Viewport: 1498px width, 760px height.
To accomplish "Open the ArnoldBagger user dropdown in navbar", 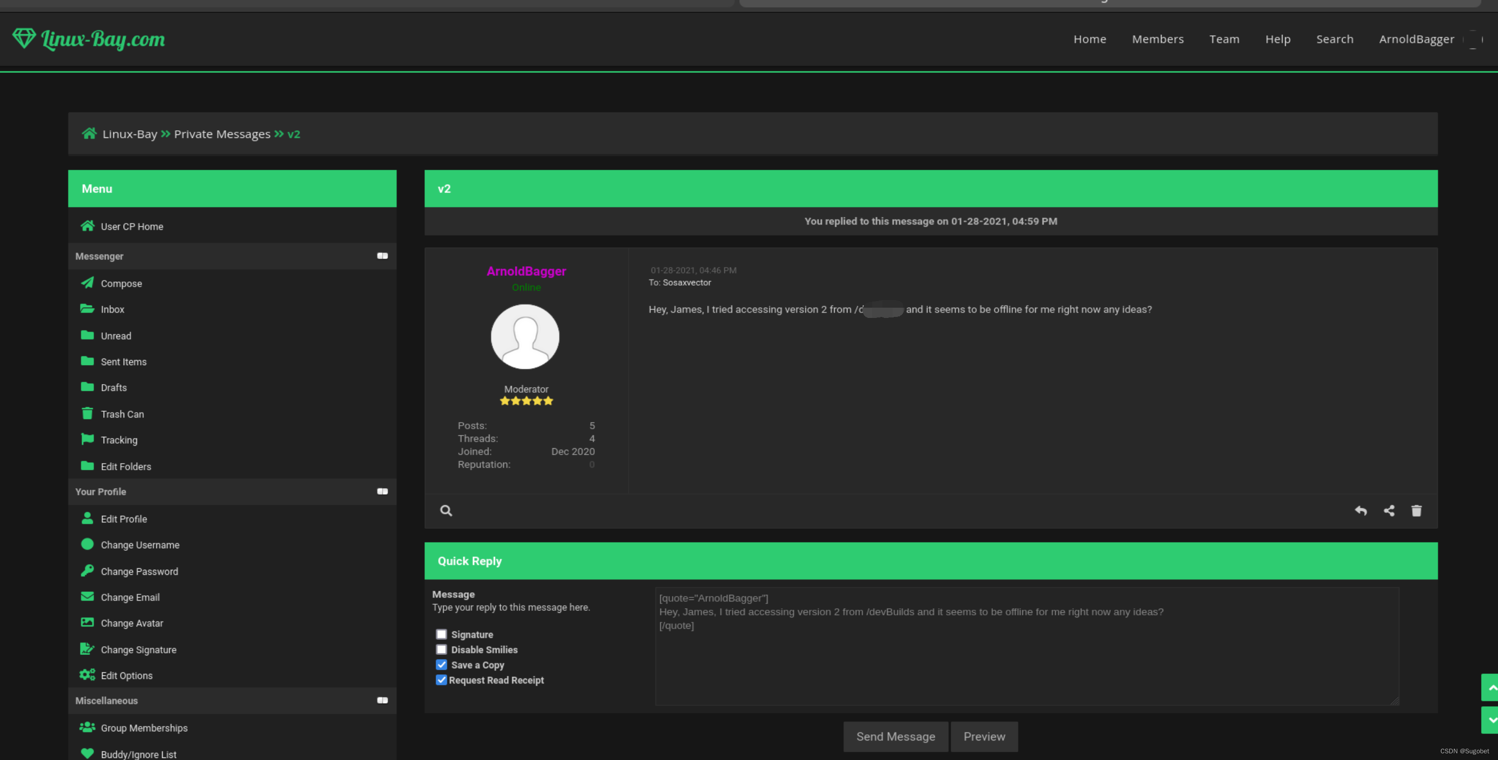I will click(x=1416, y=39).
